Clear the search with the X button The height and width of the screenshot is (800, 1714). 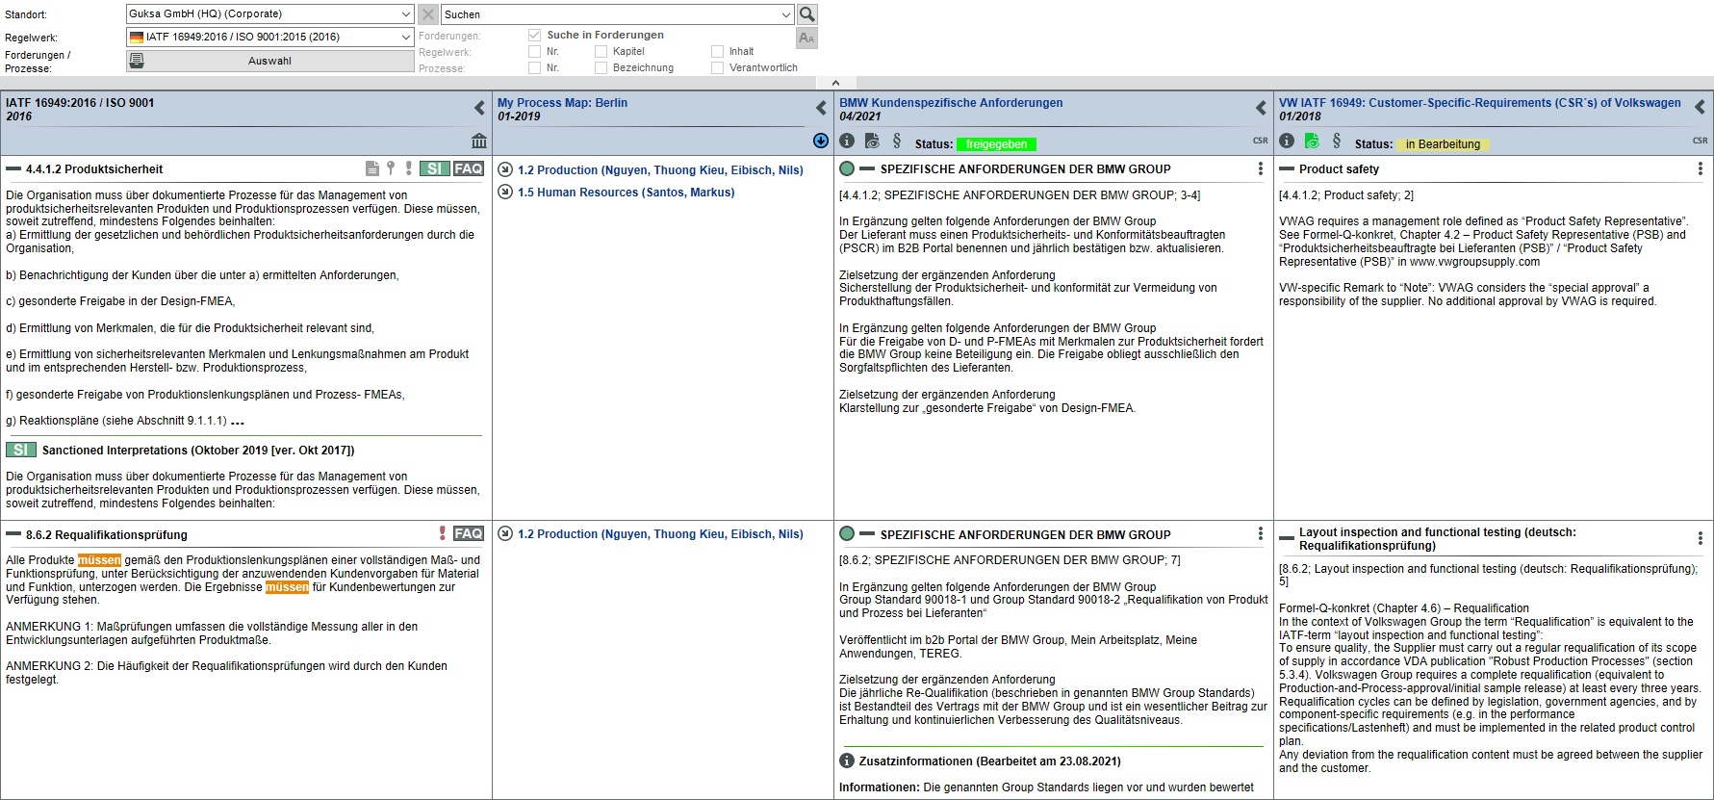click(428, 14)
